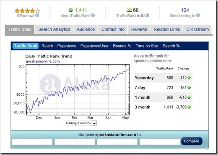This screenshot has width=218, height=155.
Task: Select the Traffic Stats tab
Action: (20, 29)
